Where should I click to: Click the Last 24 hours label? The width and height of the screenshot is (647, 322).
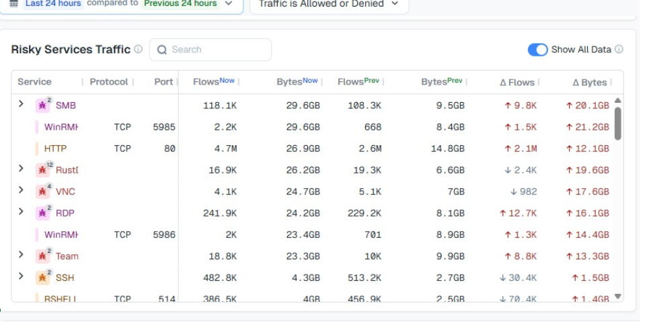click(x=53, y=4)
